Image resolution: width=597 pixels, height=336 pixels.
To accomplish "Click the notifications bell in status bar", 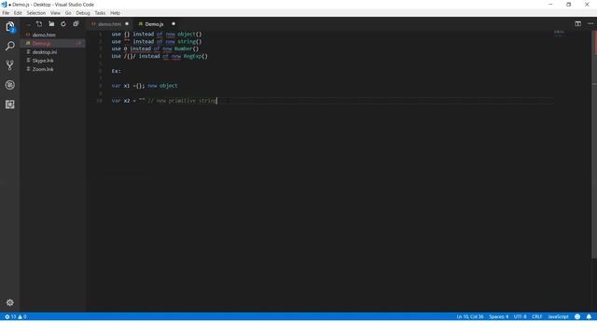I will point(589,316).
